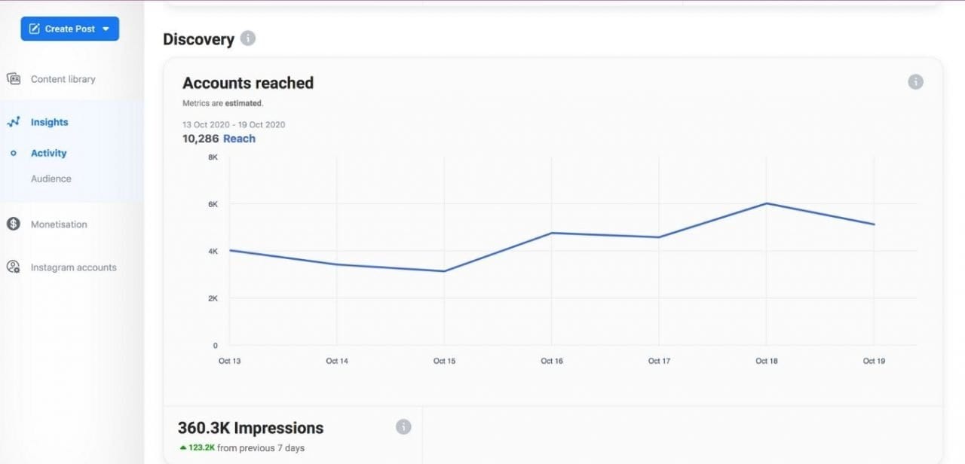Open the Discovery info icon

point(247,38)
